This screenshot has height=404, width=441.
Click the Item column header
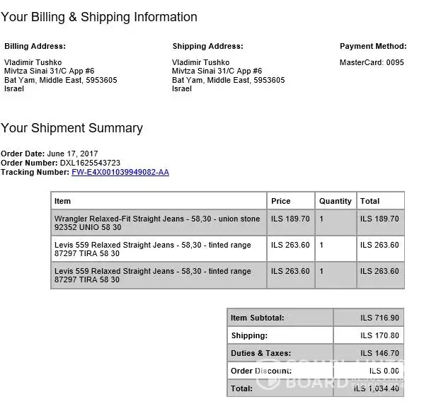63,201
